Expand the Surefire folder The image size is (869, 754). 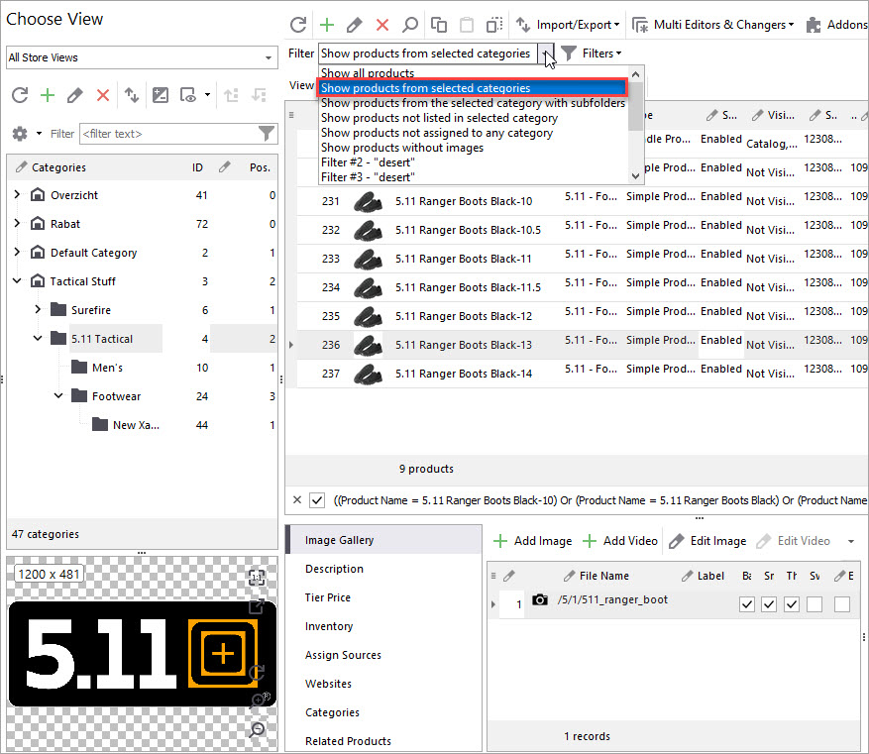[38, 310]
